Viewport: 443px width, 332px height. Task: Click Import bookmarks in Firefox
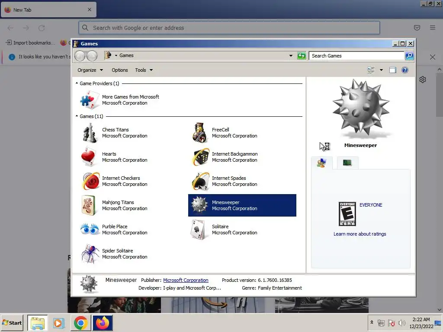(x=31, y=43)
